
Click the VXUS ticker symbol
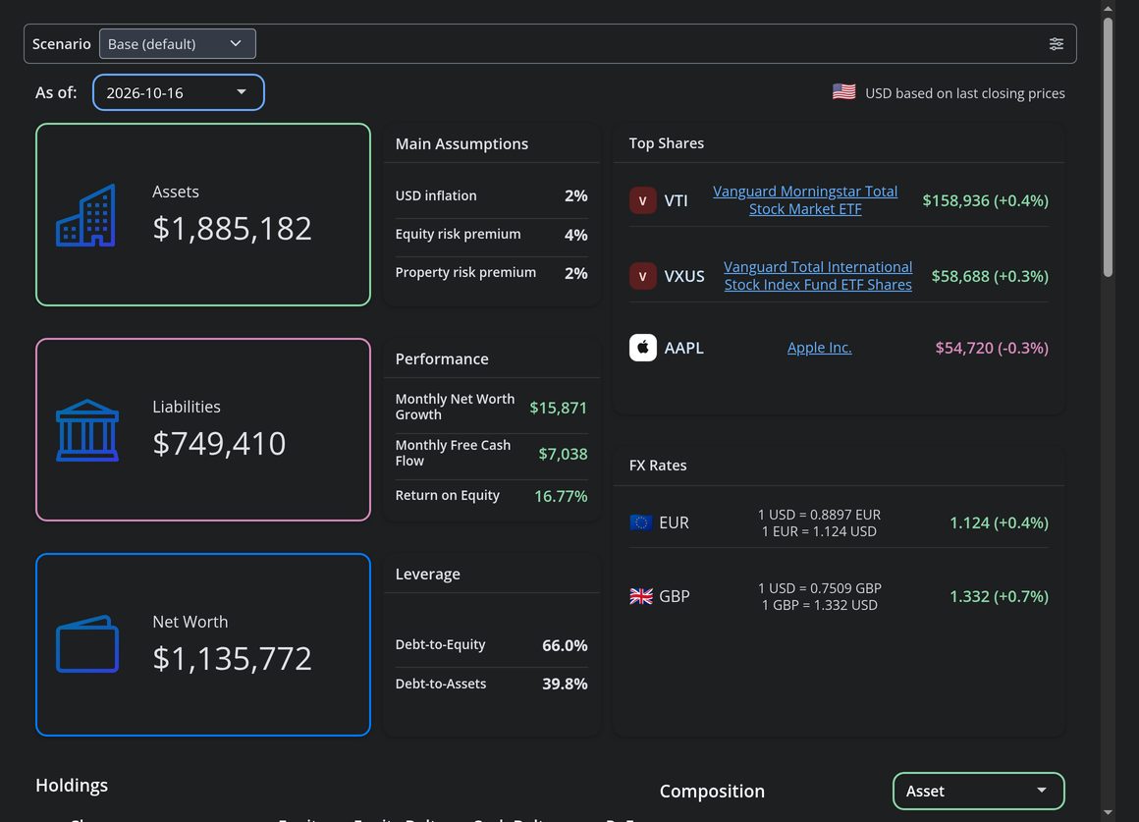(684, 276)
